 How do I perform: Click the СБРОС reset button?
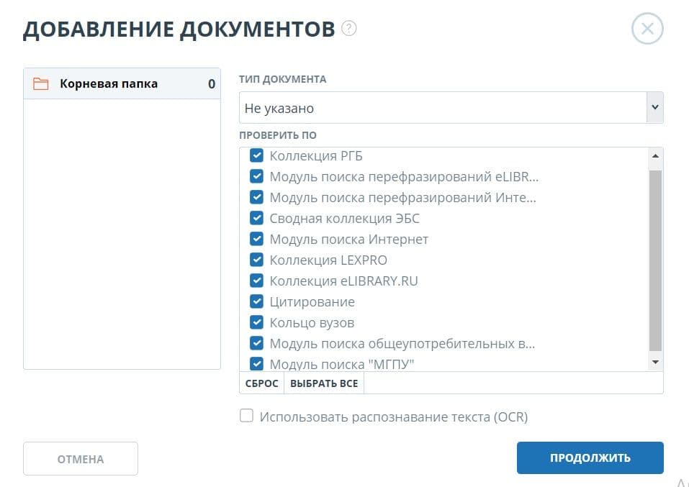(x=261, y=383)
